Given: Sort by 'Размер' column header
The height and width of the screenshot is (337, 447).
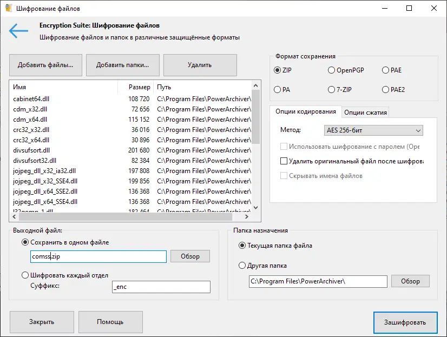Looking at the screenshot, I should click(x=136, y=87).
